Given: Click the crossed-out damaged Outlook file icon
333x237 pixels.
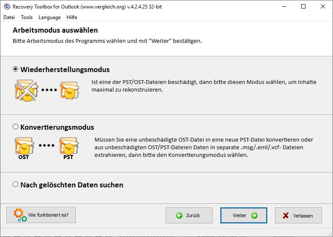Looking at the screenshot, I should (x=27, y=90).
